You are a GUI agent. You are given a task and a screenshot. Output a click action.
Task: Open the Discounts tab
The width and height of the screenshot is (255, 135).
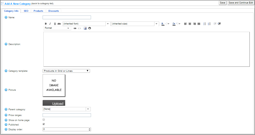tap(54, 11)
